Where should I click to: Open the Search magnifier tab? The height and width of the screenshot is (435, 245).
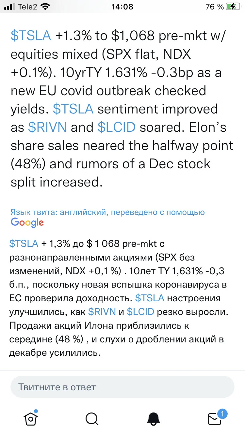point(92,418)
